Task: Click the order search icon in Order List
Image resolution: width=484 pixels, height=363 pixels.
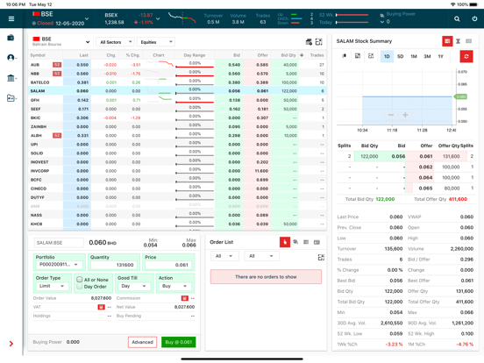Action: (295, 242)
